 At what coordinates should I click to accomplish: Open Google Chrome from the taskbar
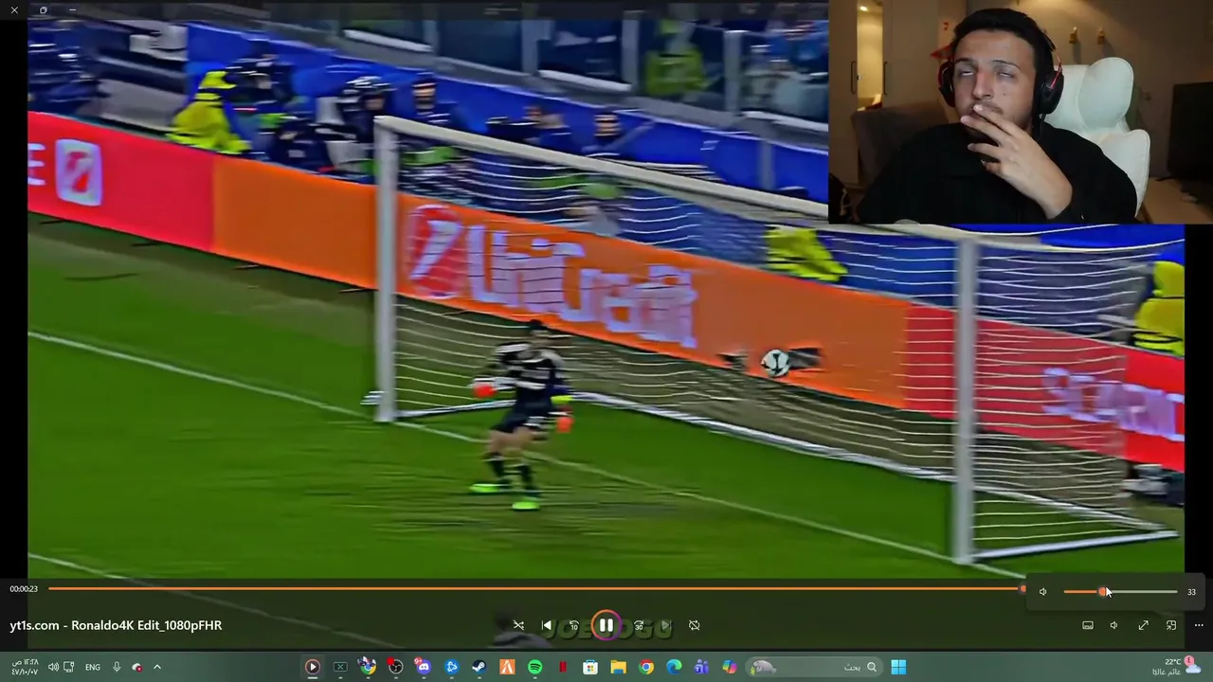tap(646, 667)
